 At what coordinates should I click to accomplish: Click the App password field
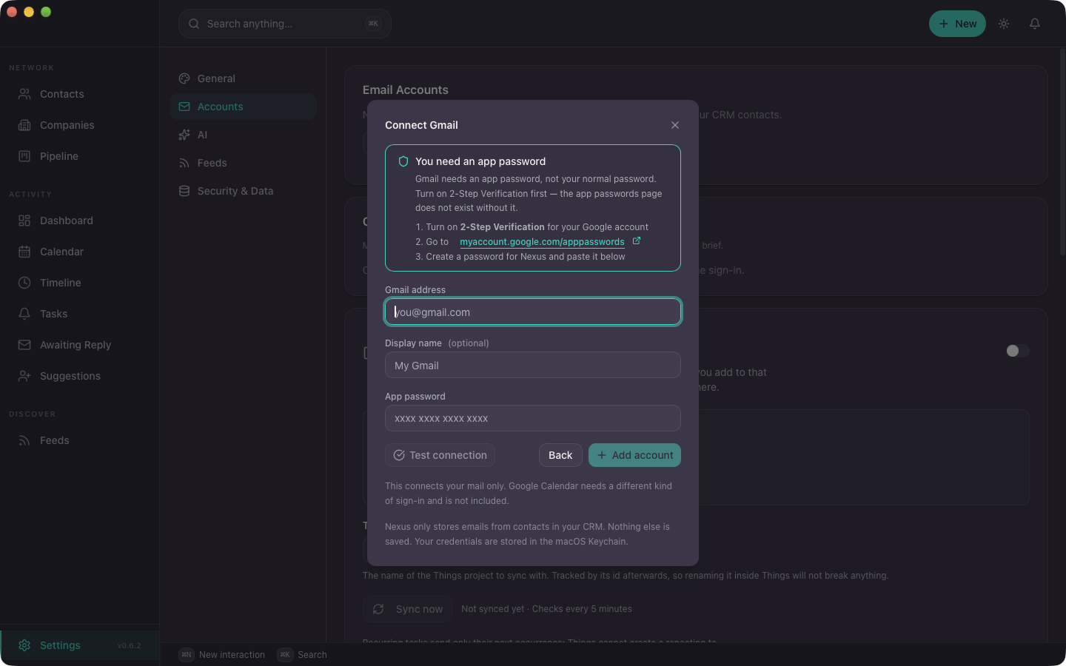coord(533,418)
